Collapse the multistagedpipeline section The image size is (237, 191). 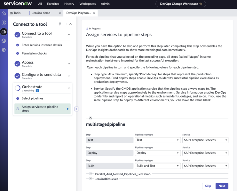(x=91, y=118)
